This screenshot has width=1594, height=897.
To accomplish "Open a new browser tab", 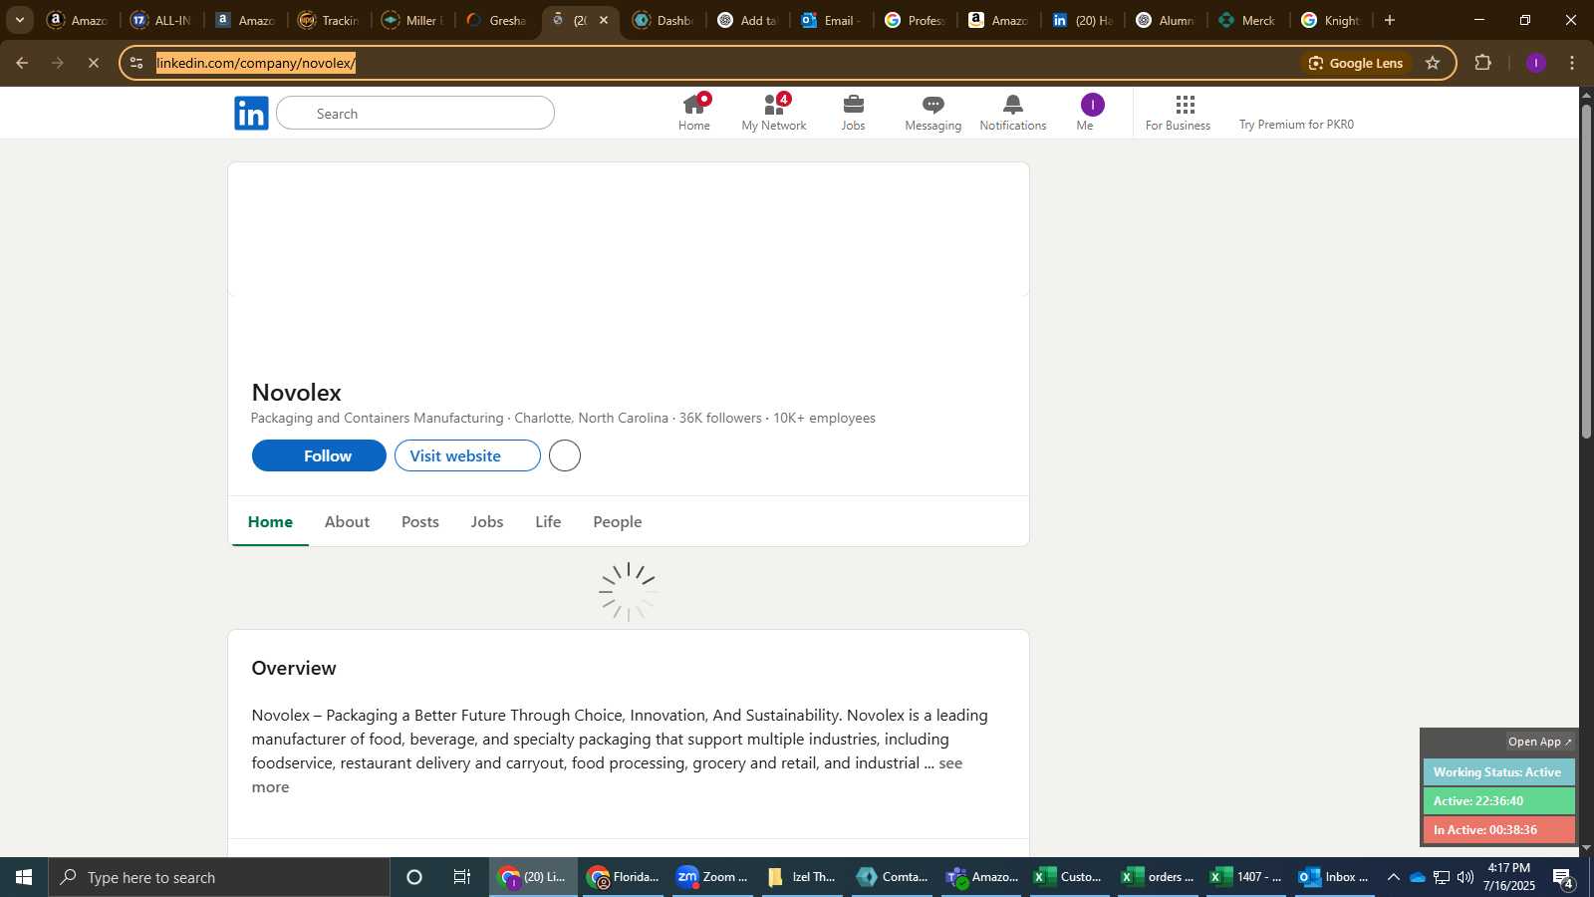I will (x=1390, y=20).
